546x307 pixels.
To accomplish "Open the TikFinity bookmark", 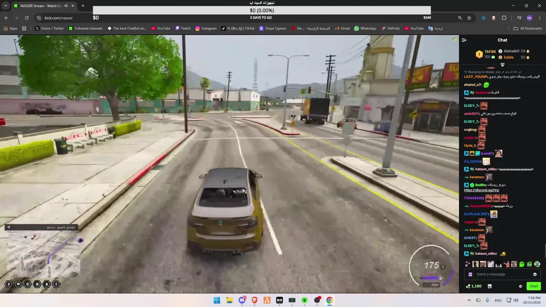I will click(x=390, y=29).
